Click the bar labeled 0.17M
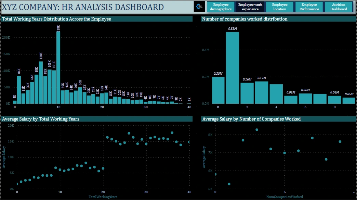The height and width of the screenshot is (200, 357). [262, 92]
